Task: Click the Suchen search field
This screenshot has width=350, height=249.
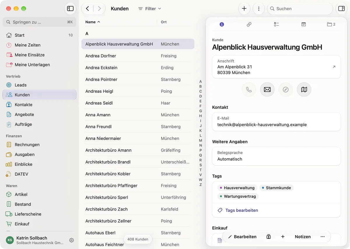Action: [x=300, y=9]
